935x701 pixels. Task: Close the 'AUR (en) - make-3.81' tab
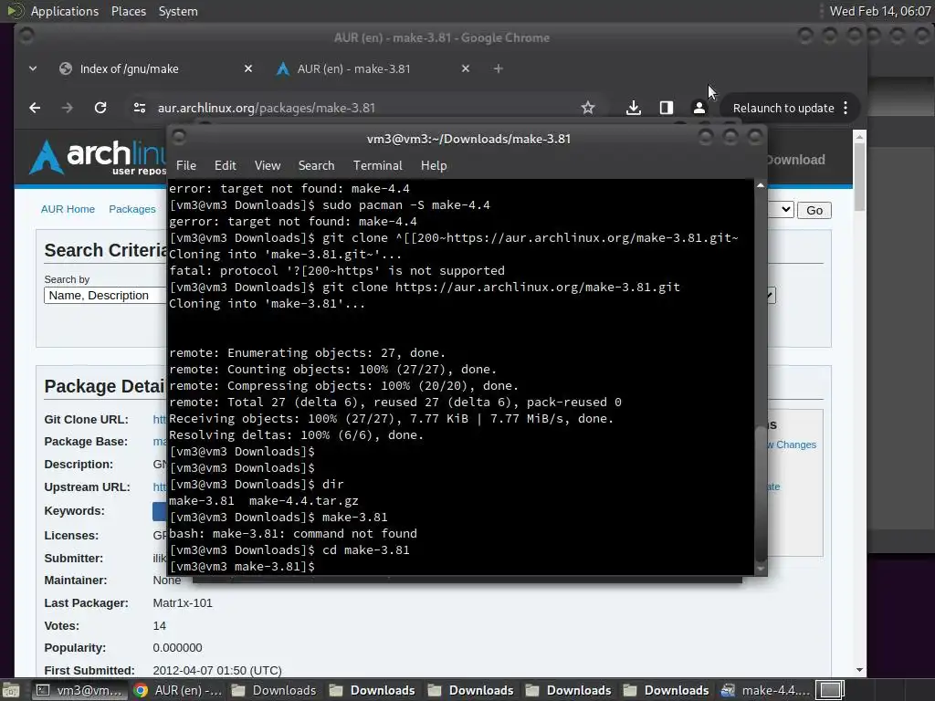pyautogui.click(x=466, y=68)
